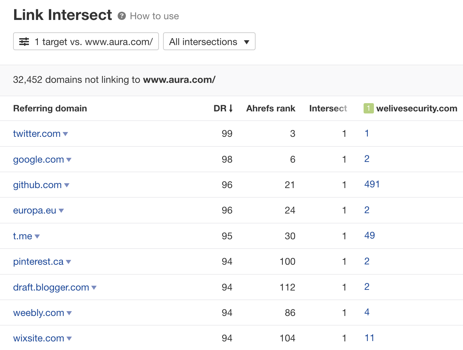Click the 491 backlinks count for github.com

pyautogui.click(x=372, y=184)
